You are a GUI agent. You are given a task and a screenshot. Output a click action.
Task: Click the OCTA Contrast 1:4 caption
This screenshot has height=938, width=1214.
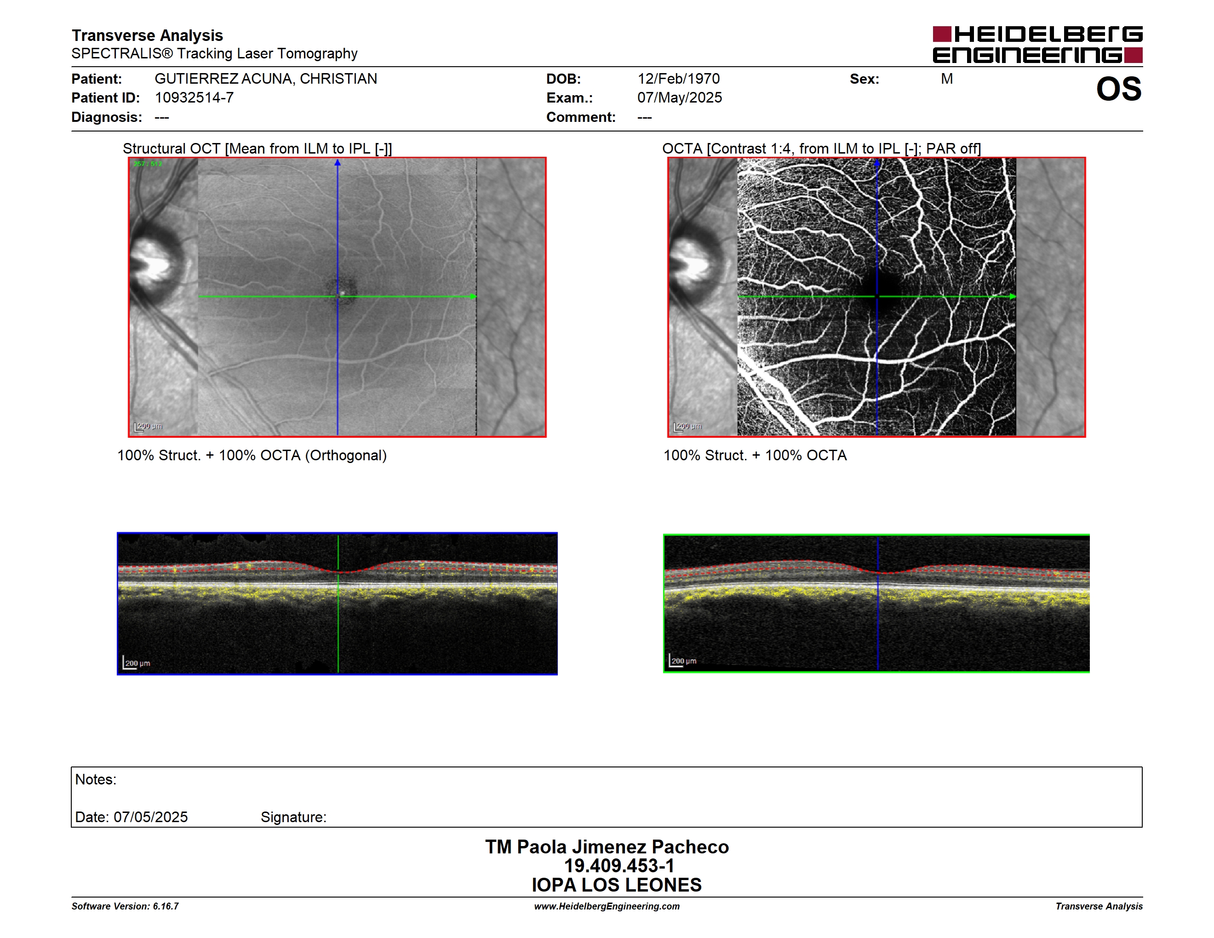pos(822,149)
